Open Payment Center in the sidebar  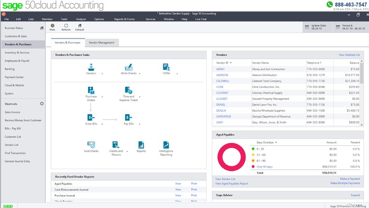coord(14,77)
